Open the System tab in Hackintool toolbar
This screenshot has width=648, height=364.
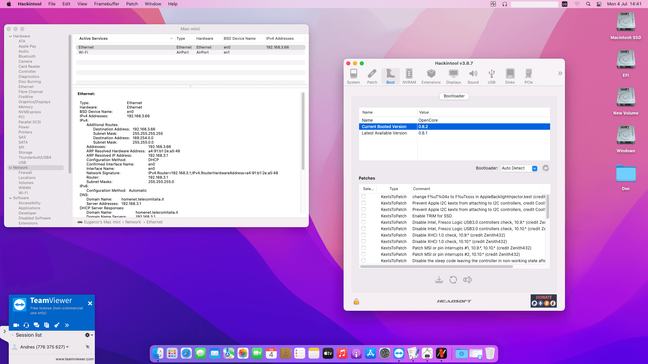pos(353,77)
